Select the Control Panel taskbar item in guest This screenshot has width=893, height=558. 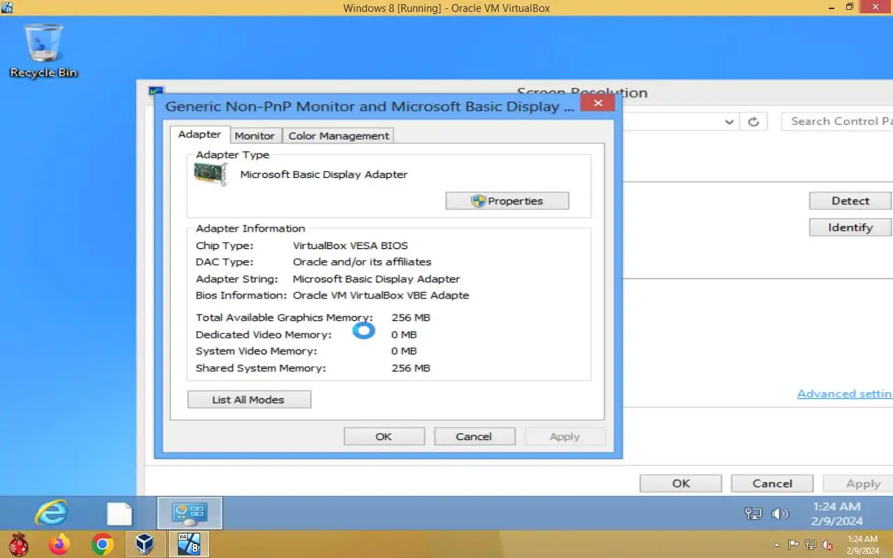(x=190, y=513)
